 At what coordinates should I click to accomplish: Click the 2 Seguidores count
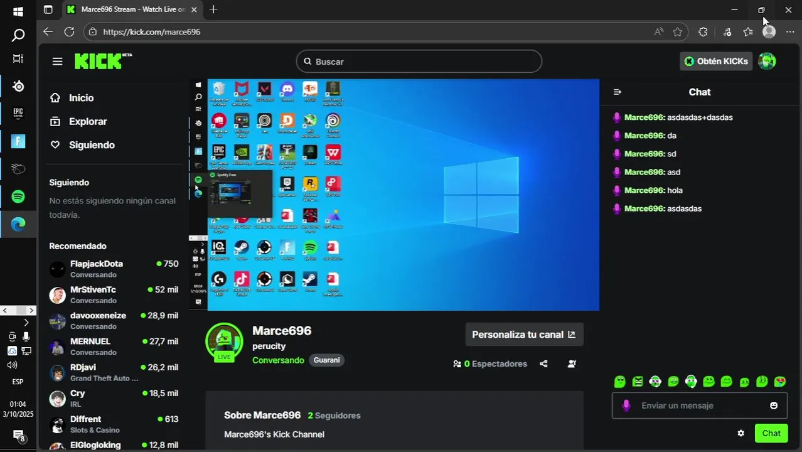point(334,416)
